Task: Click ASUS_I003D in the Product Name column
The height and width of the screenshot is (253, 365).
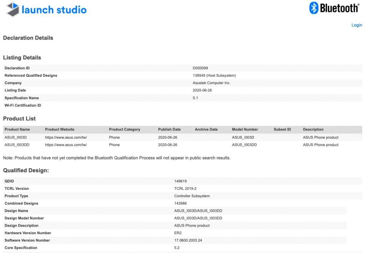Action: coord(16,137)
